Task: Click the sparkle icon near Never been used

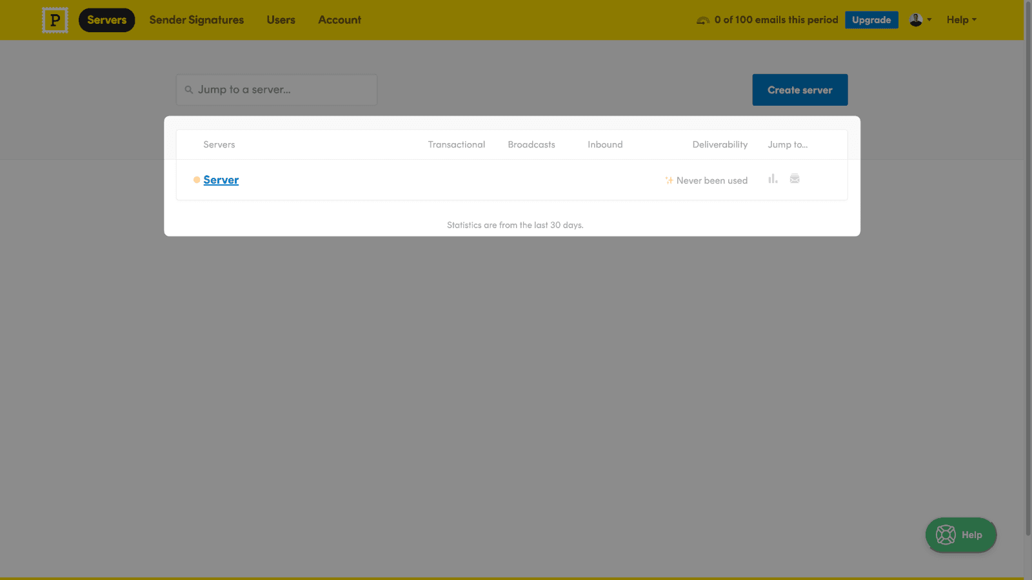Action: click(x=669, y=180)
